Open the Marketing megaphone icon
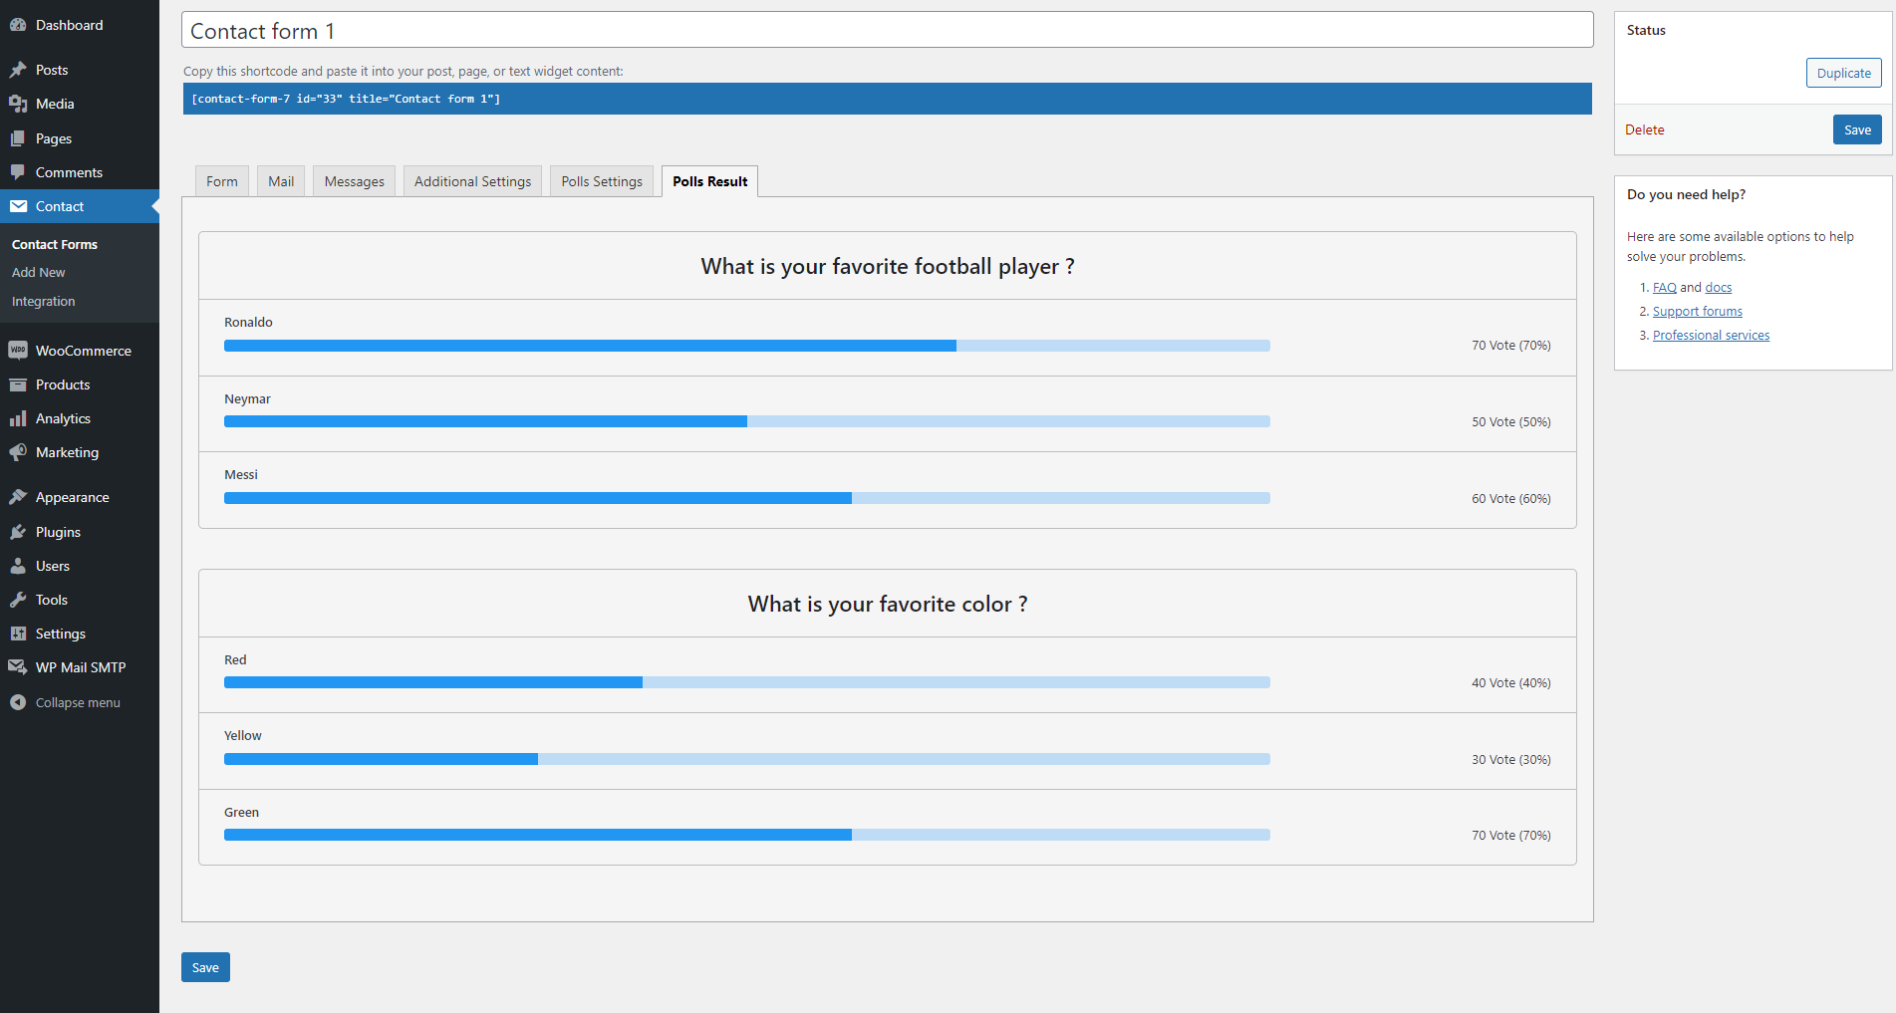This screenshot has height=1013, width=1896. coord(18,452)
